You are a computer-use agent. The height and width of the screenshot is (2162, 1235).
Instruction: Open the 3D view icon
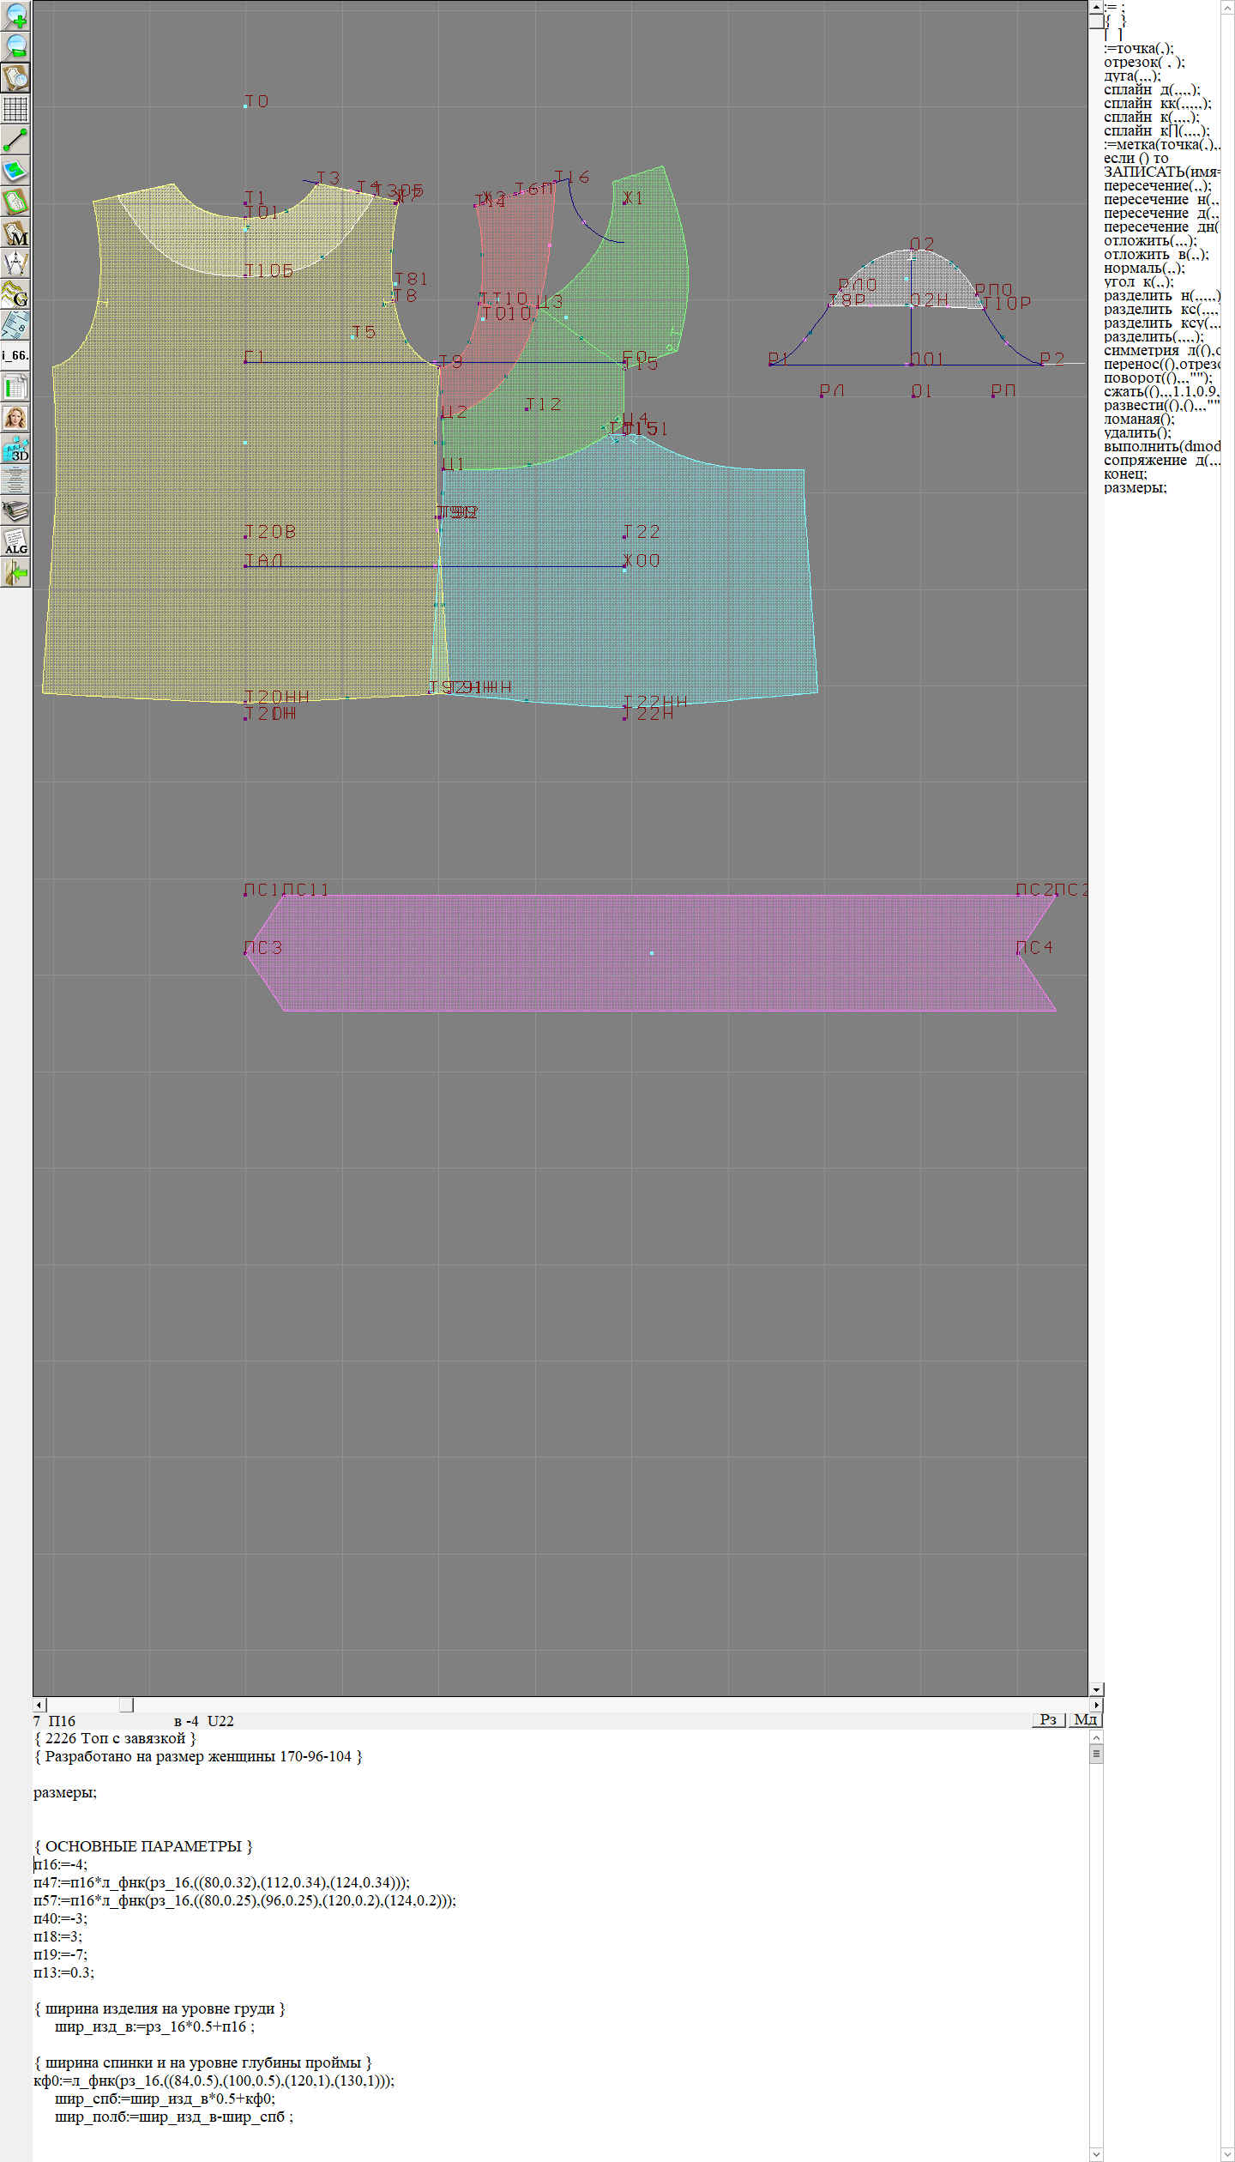click(15, 449)
